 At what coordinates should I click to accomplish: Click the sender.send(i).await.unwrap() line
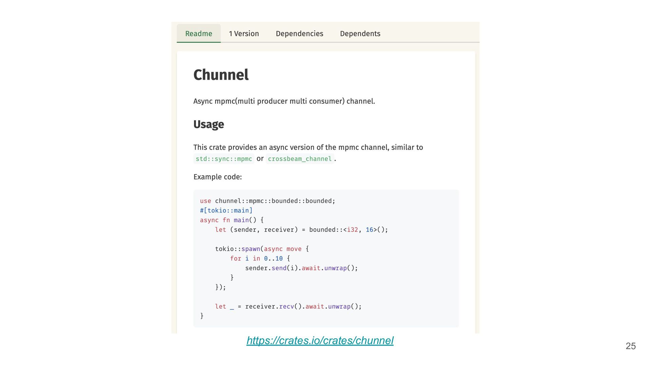click(301, 268)
